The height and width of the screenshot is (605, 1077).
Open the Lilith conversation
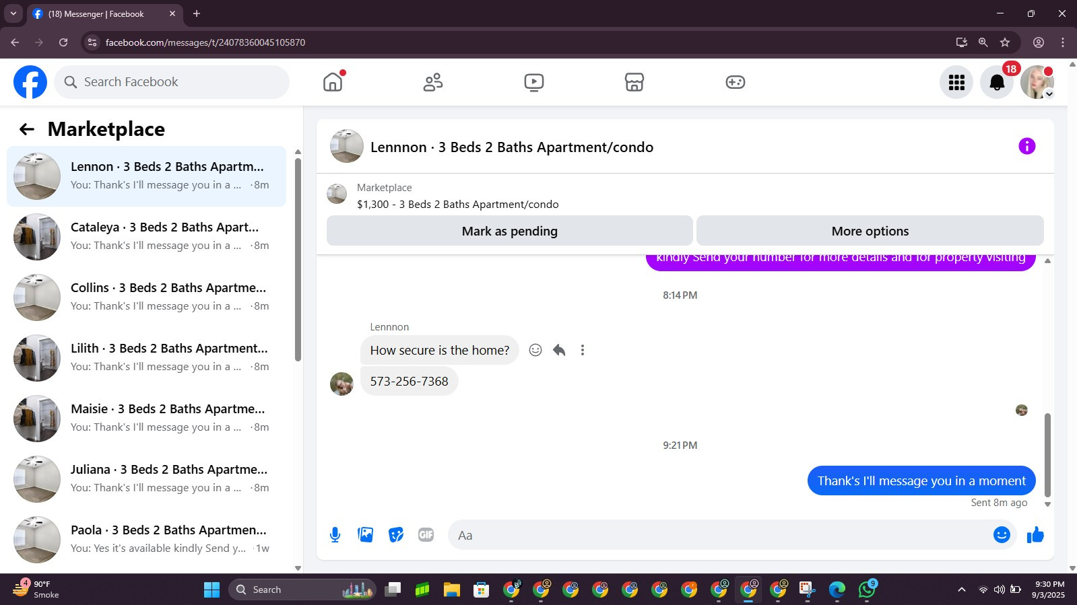[146, 358]
